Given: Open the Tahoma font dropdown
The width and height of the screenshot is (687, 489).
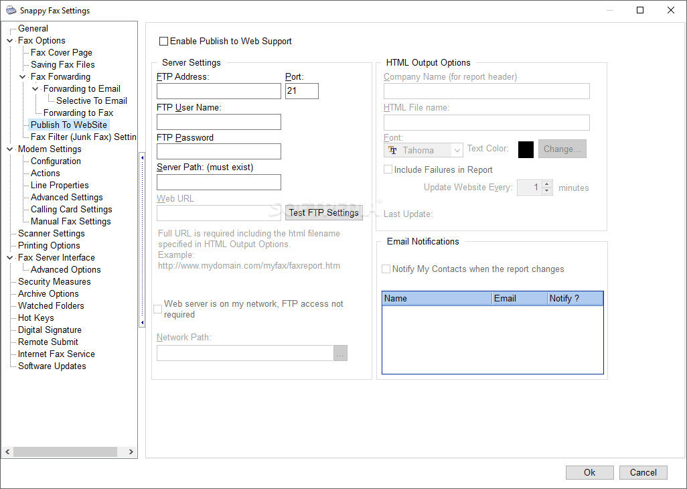Looking at the screenshot, I should point(457,150).
